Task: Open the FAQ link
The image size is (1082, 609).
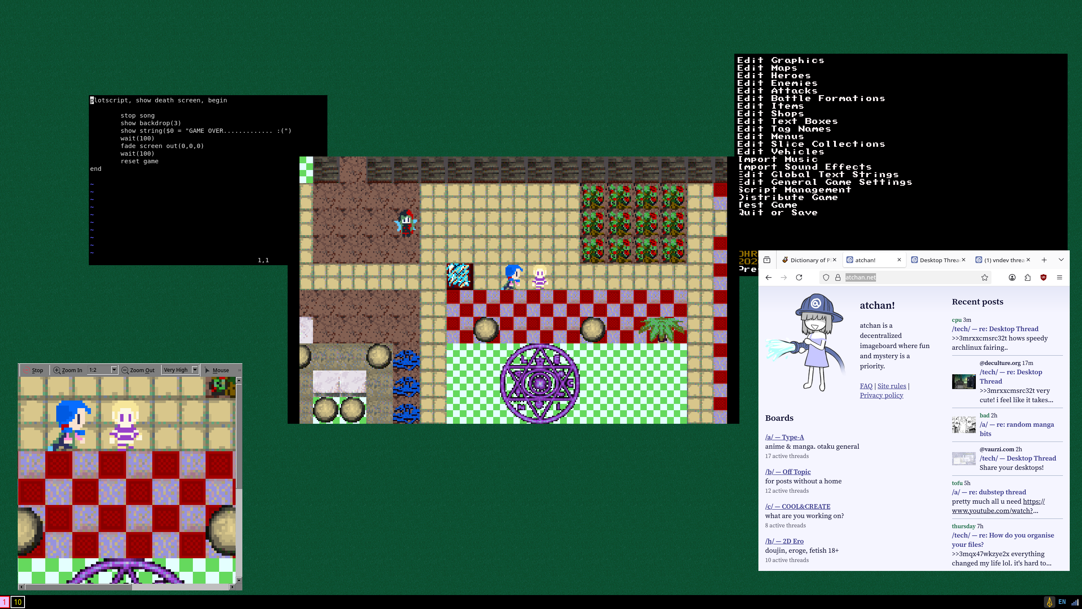Action: [x=866, y=386]
